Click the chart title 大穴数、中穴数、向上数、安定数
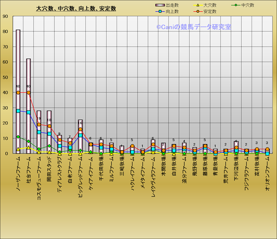The image size is (277, 239). click(76, 8)
